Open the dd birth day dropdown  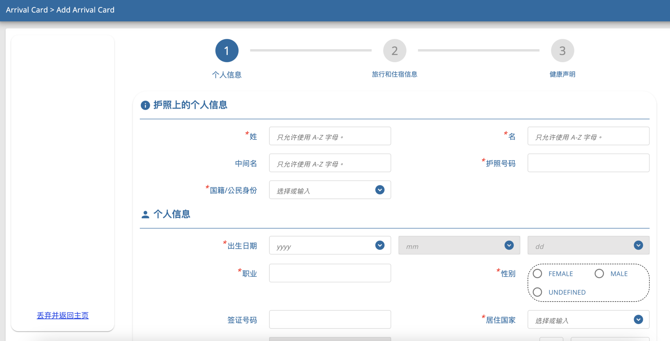[x=588, y=245]
